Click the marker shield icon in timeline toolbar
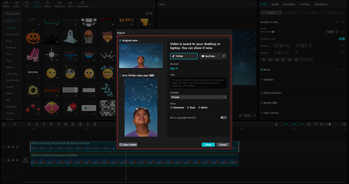The height and width of the screenshot is (184, 349). [58, 124]
